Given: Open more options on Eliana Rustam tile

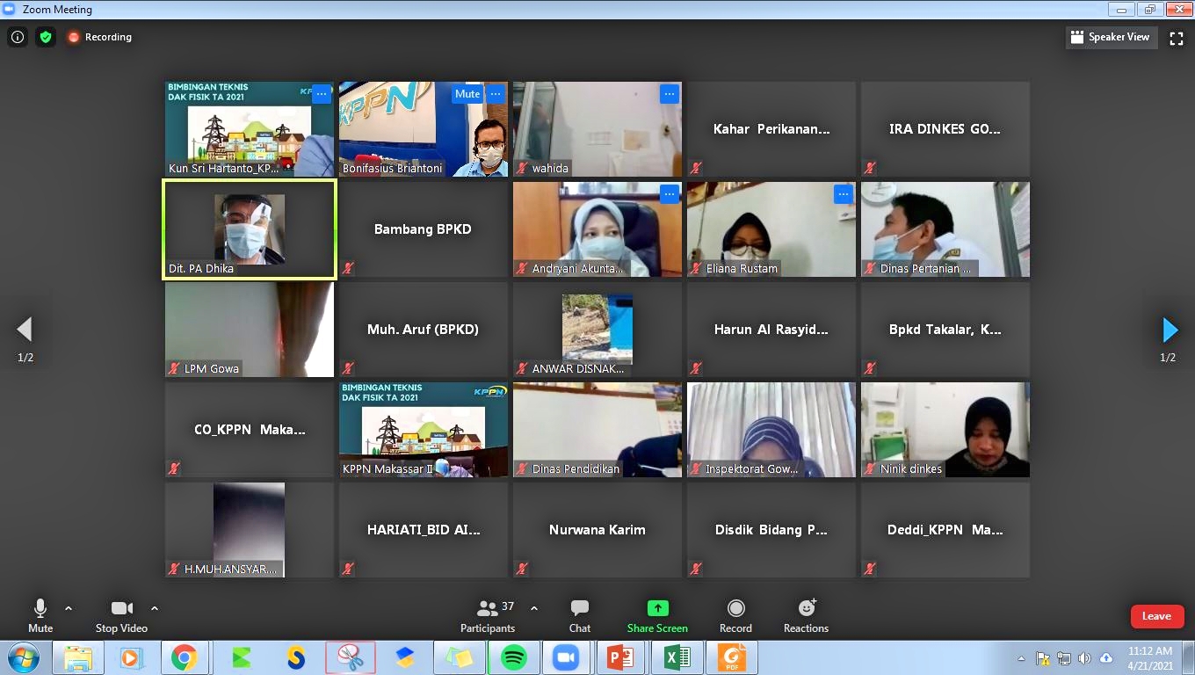Looking at the screenshot, I should click(x=844, y=194).
